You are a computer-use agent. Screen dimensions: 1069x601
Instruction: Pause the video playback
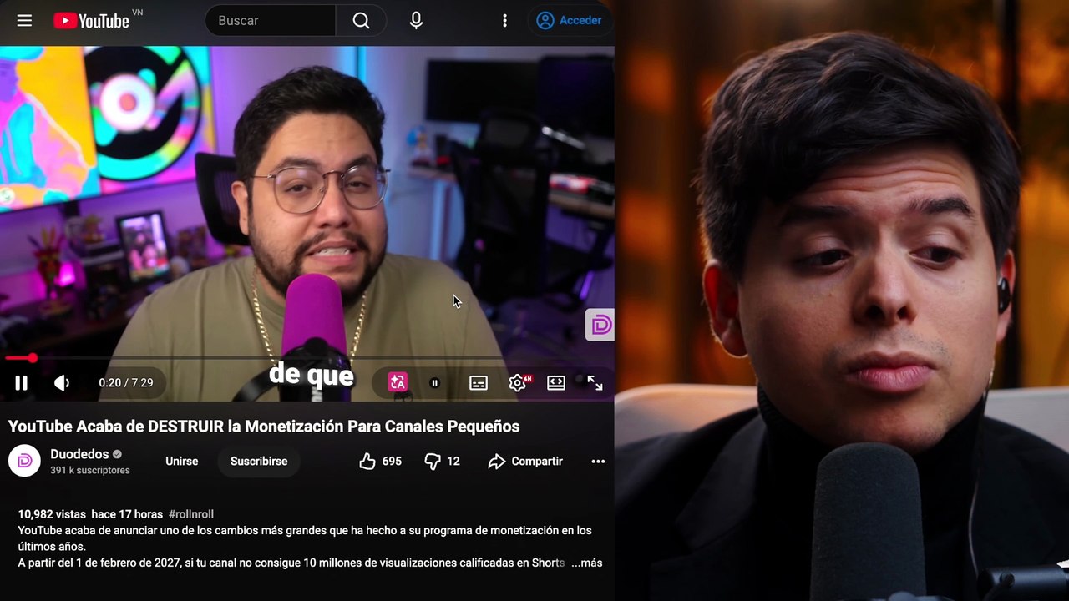21,383
